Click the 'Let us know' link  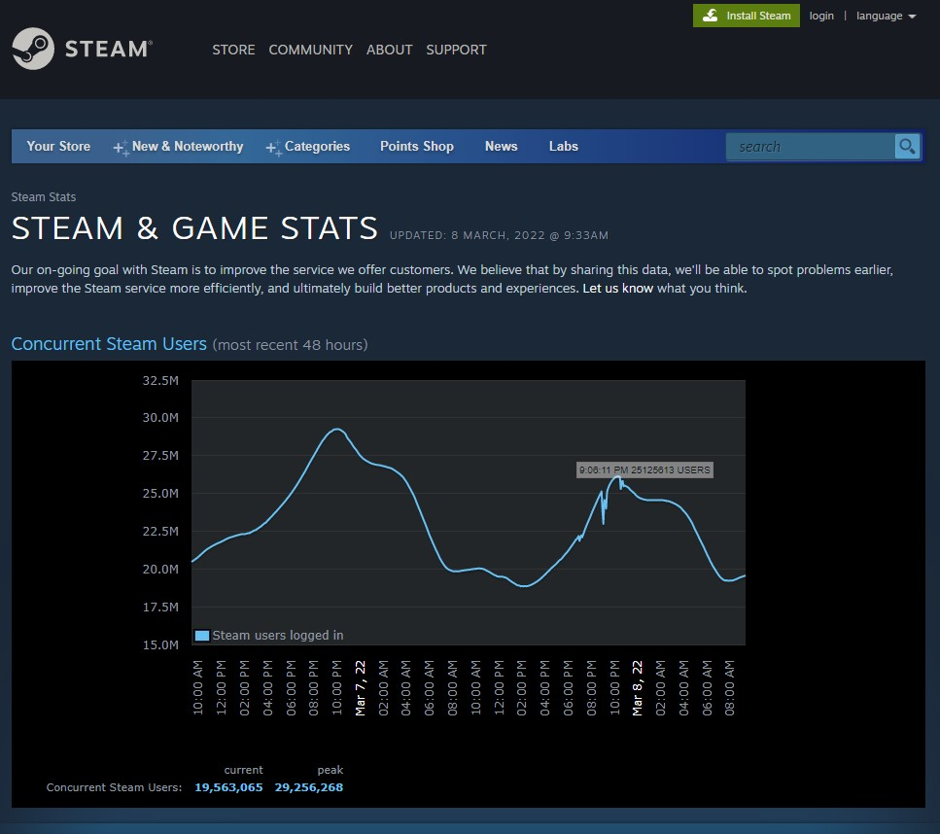coord(617,289)
